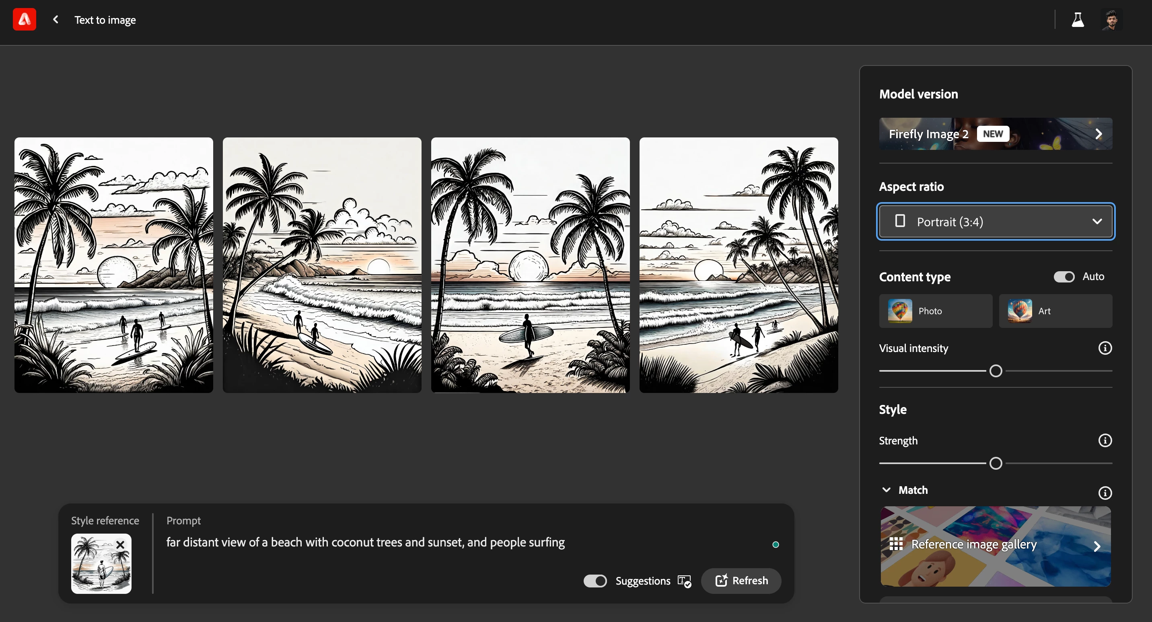
Task: Disable the Suggestions toggle
Action: 595,581
